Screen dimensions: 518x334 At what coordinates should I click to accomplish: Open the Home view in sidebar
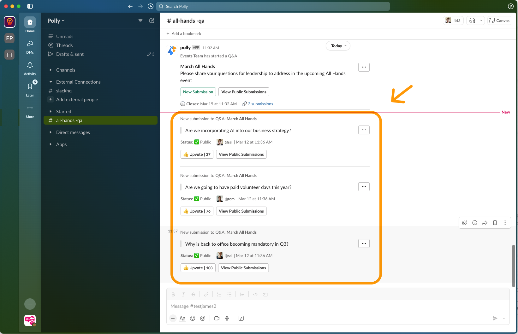tap(30, 25)
